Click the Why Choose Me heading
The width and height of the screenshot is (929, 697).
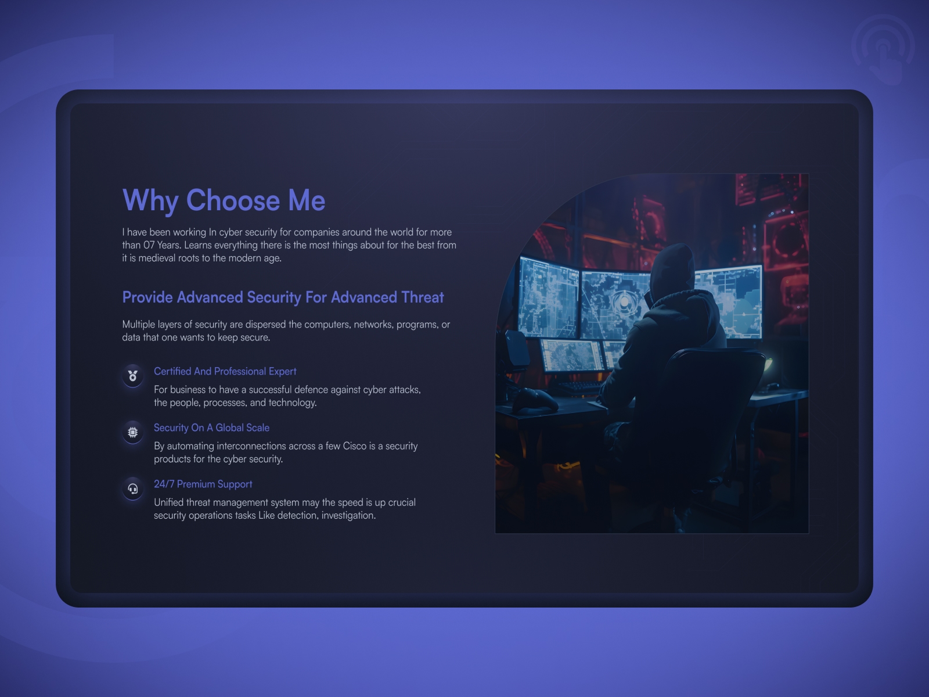click(224, 201)
